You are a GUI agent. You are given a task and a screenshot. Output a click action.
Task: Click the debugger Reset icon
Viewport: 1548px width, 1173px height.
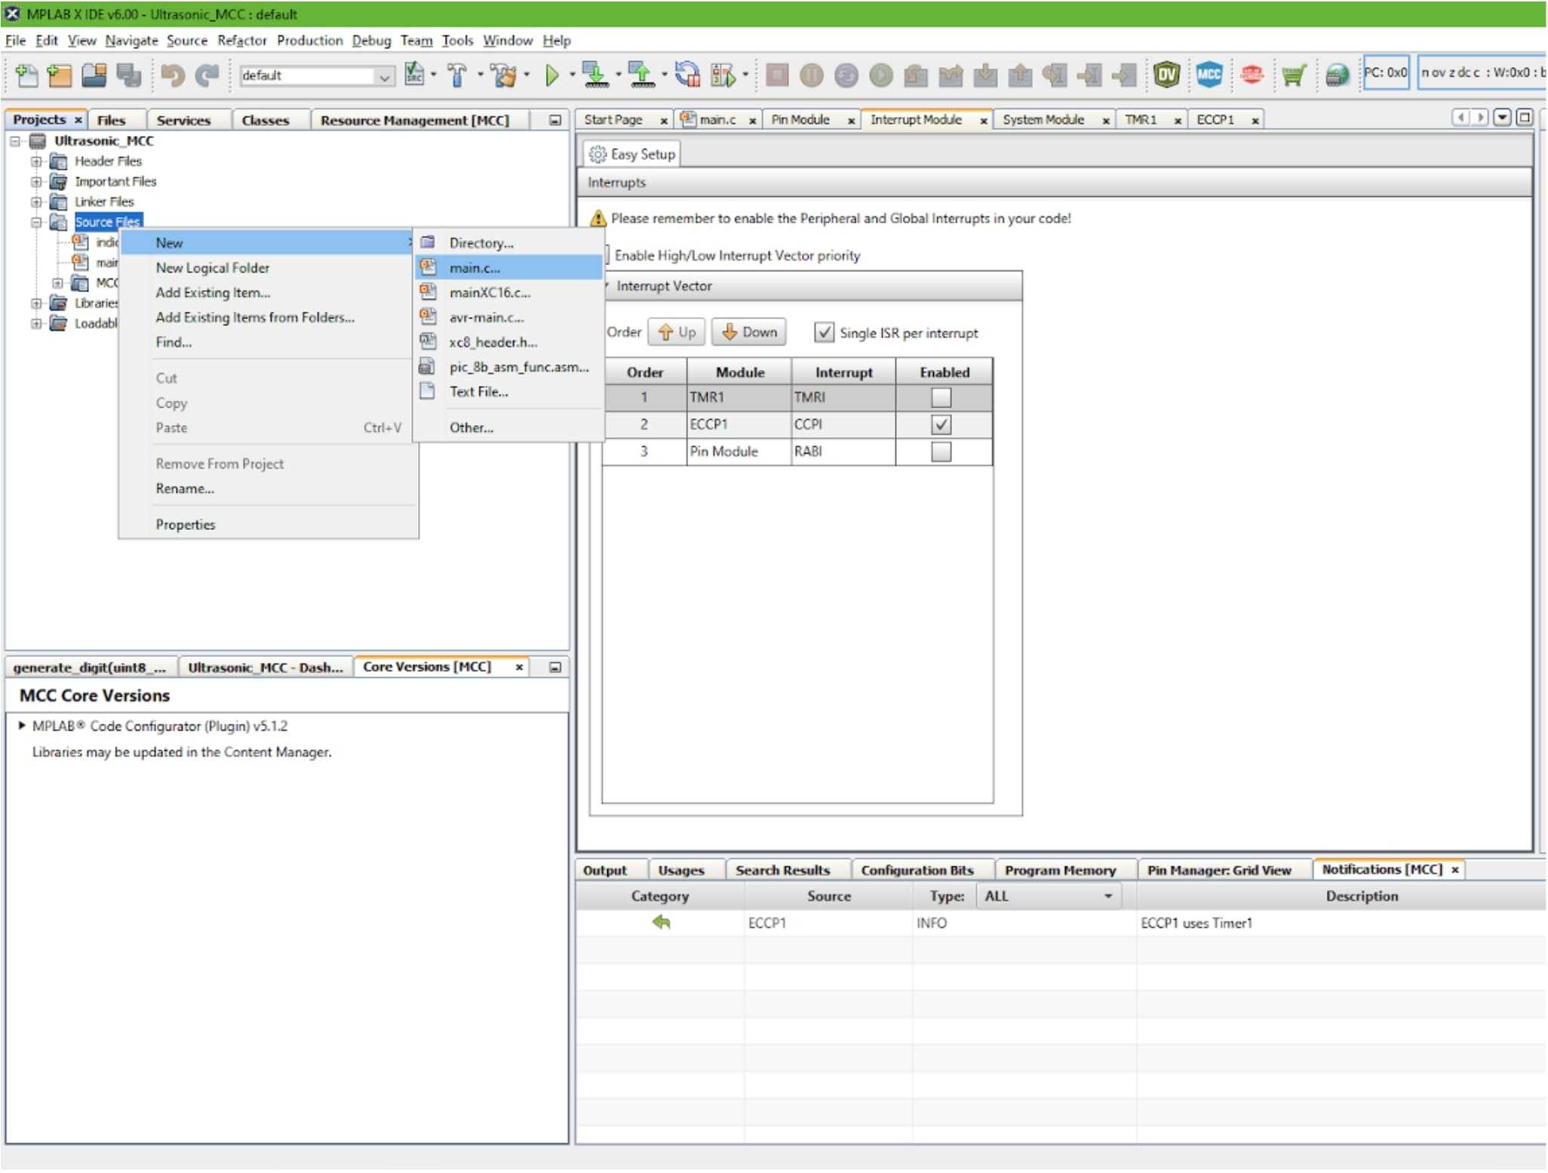pyautogui.click(x=846, y=75)
